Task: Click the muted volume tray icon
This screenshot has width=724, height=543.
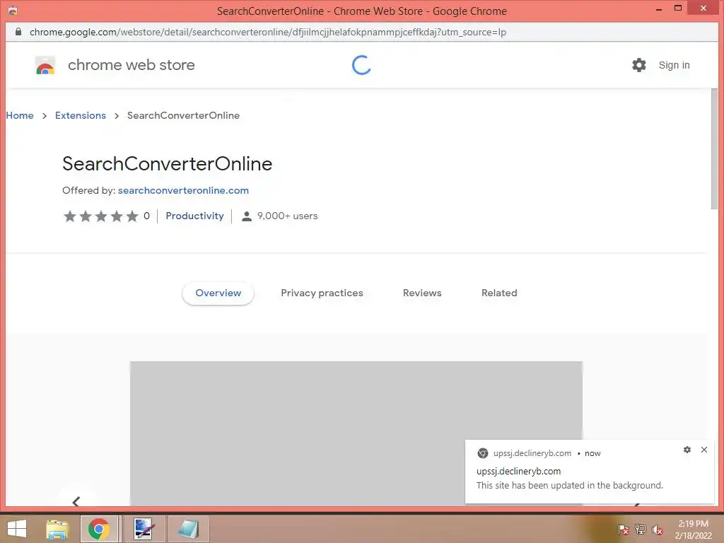Action: click(x=657, y=530)
